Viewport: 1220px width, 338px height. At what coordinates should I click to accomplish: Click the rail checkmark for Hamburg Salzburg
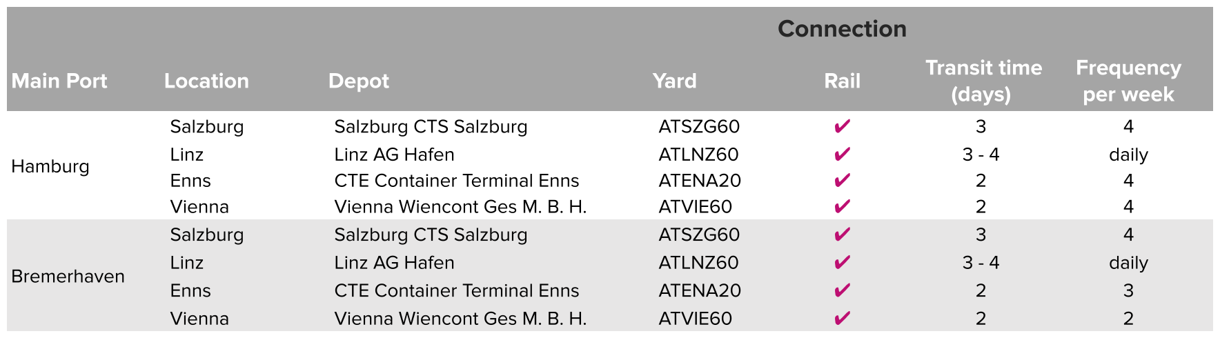coord(842,127)
